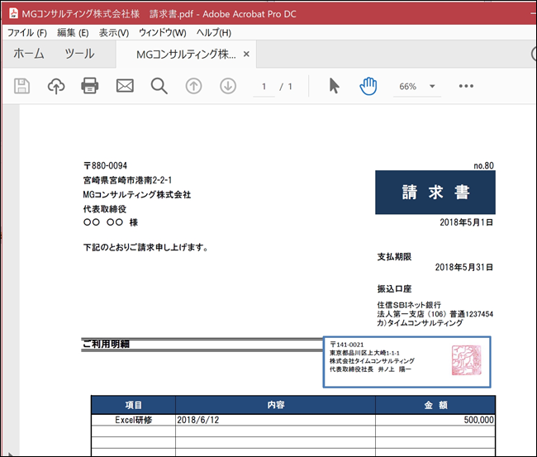Click the 代表取締役 line under recipient
This screenshot has height=457, width=537.
click(x=105, y=209)
